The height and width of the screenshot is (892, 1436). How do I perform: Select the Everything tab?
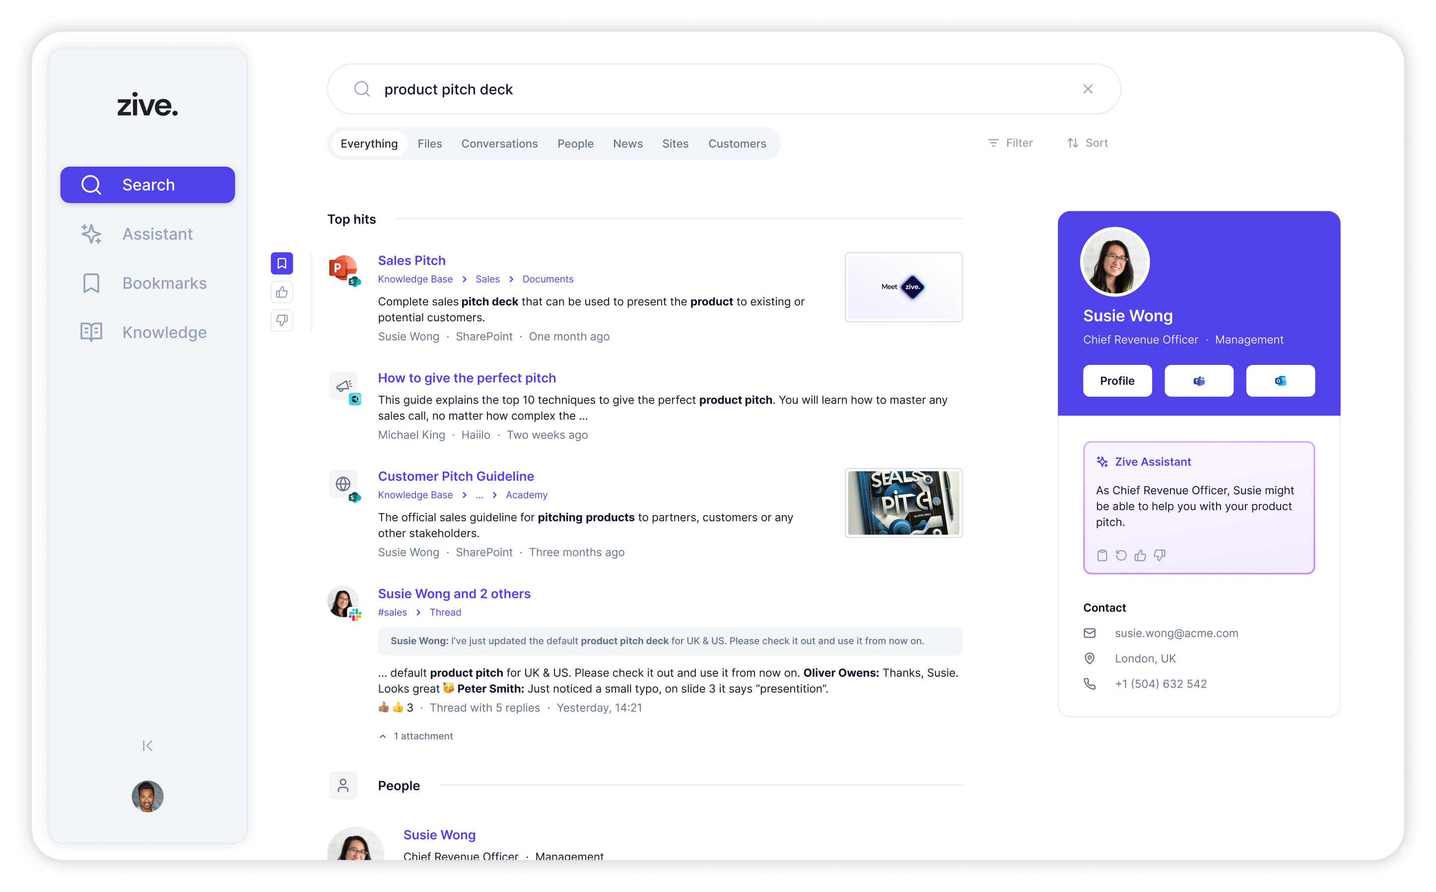tap(369, 143)
